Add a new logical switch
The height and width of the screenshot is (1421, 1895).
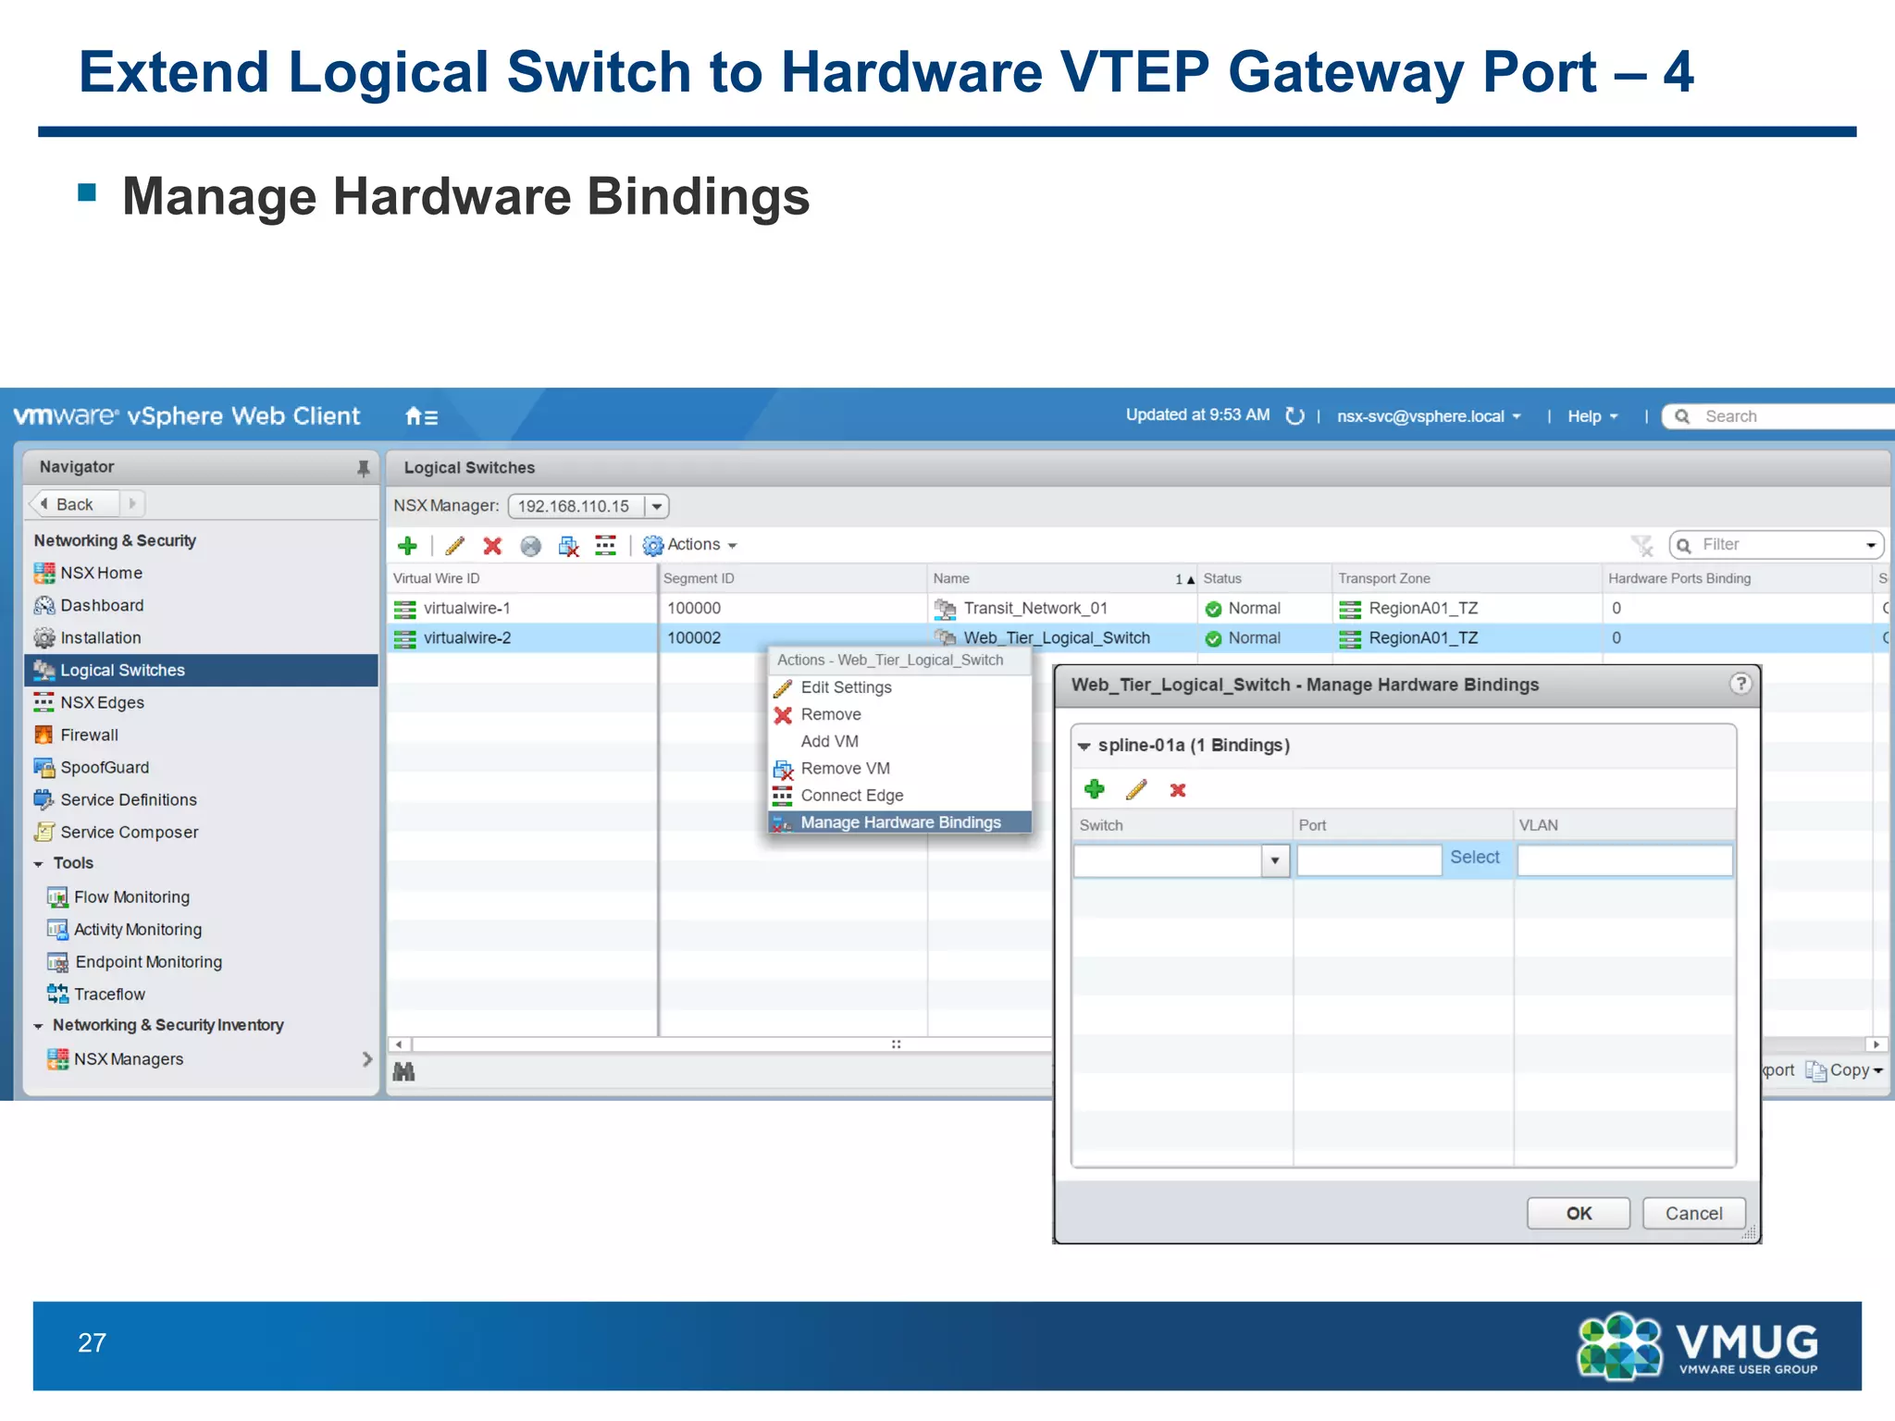[407, 546]
